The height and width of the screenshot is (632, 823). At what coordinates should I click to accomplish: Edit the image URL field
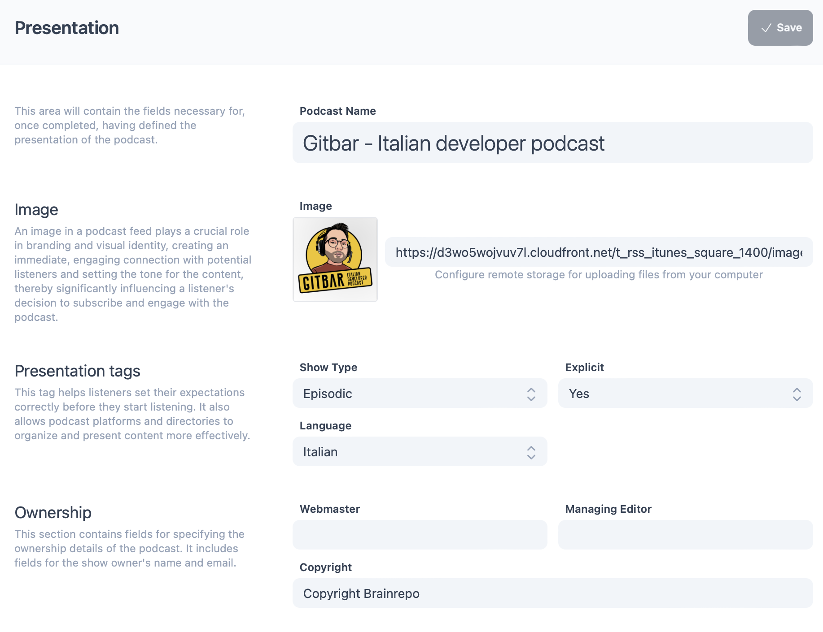point(599,252)
